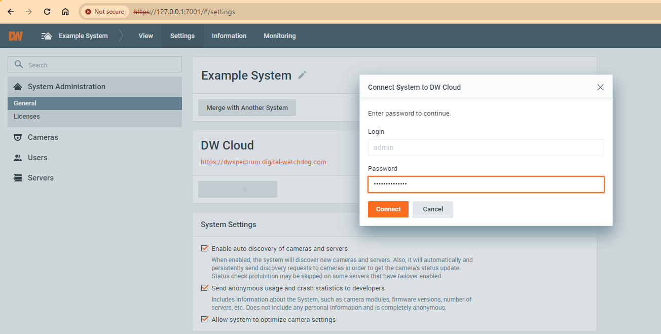Click the search magnifier icon in sidebar
The image size is (661, 334).
pyautogui.click(x=19, y=64)
